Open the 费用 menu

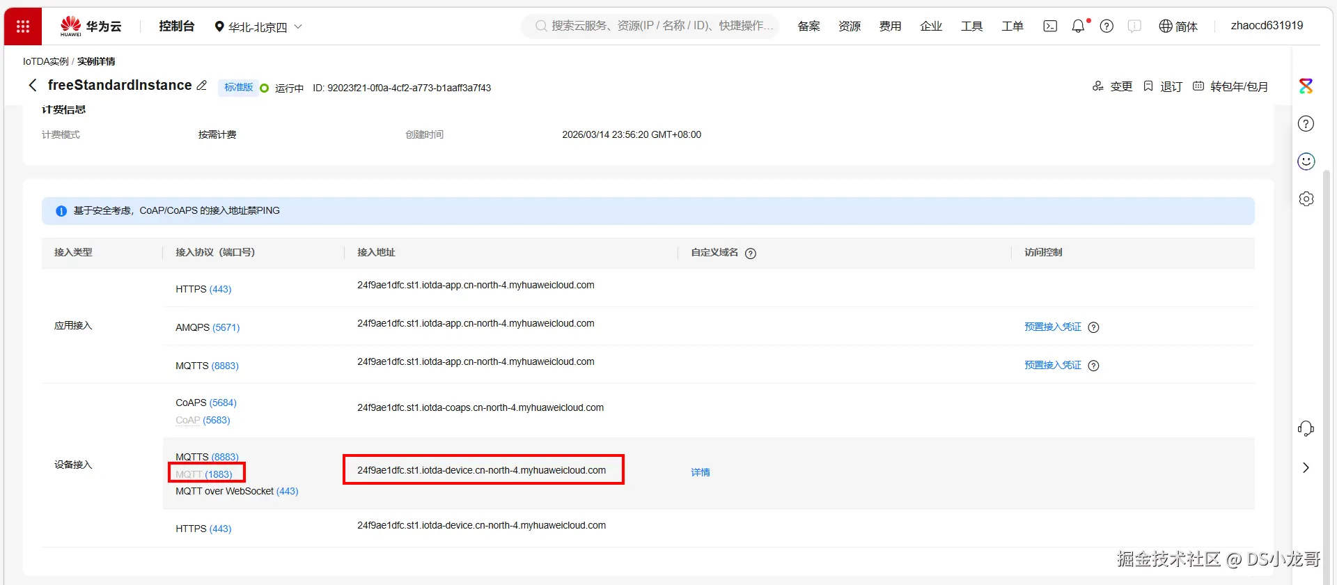(890, 26)
